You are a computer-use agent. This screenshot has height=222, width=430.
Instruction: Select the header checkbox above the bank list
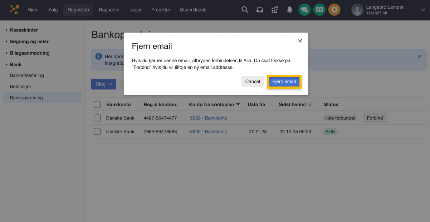[x=97, y=104]
